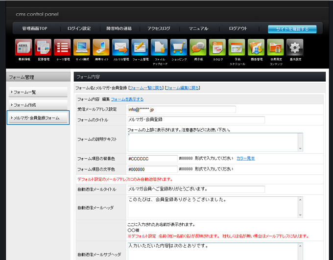
Task: Open アクセスログ in the top menu
Action: click(x=159, y=29)
